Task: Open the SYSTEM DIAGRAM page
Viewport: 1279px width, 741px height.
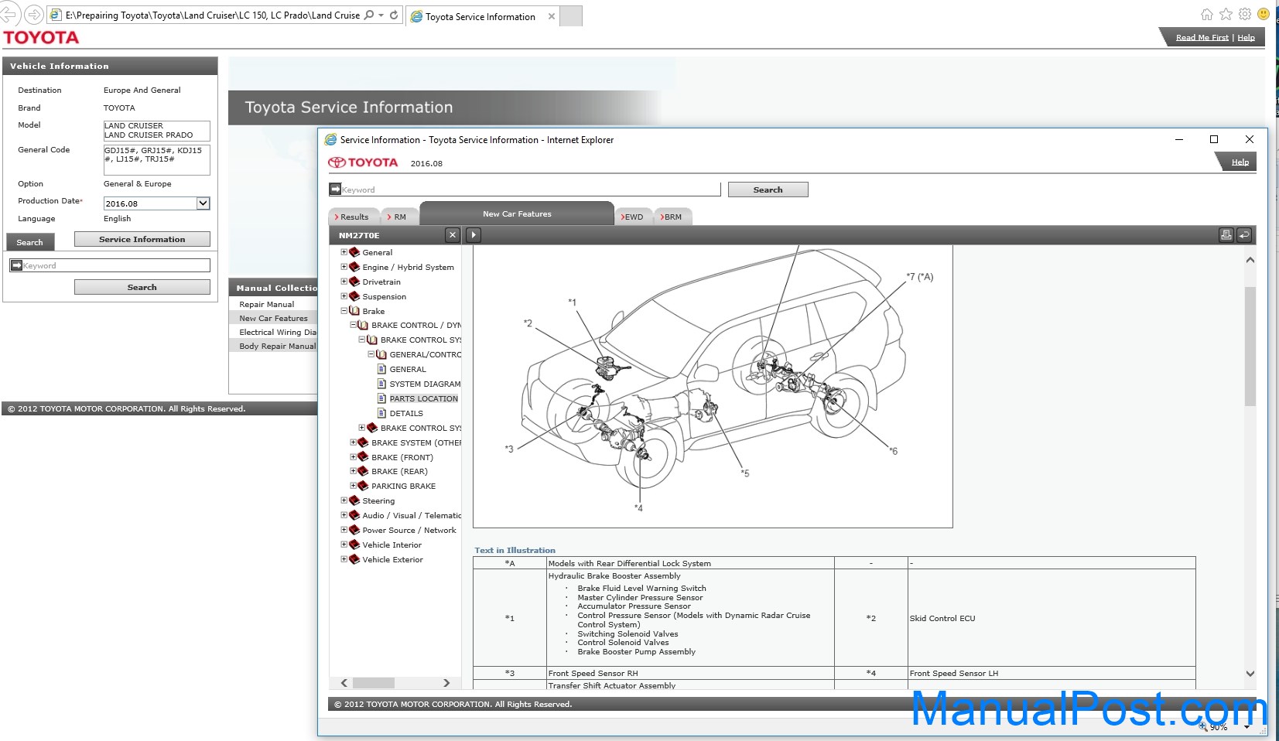Action: coord(425,384)
